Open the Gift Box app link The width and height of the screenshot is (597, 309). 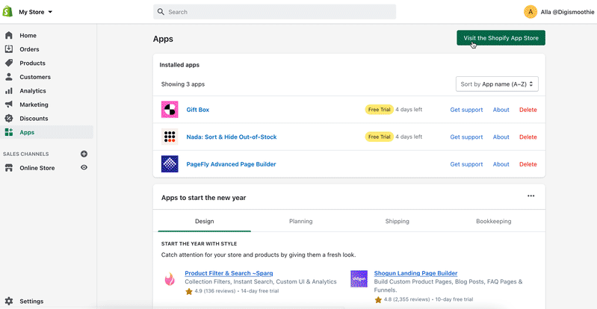tap(197, 110)
